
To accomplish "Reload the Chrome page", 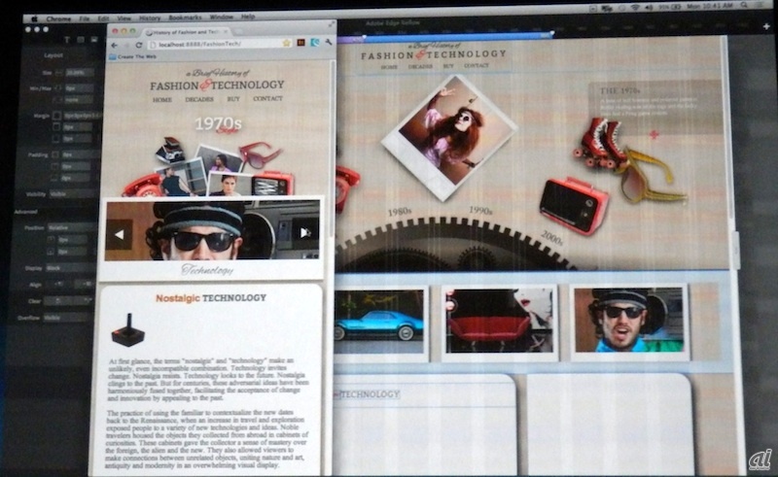I will (x=139, y=45).
